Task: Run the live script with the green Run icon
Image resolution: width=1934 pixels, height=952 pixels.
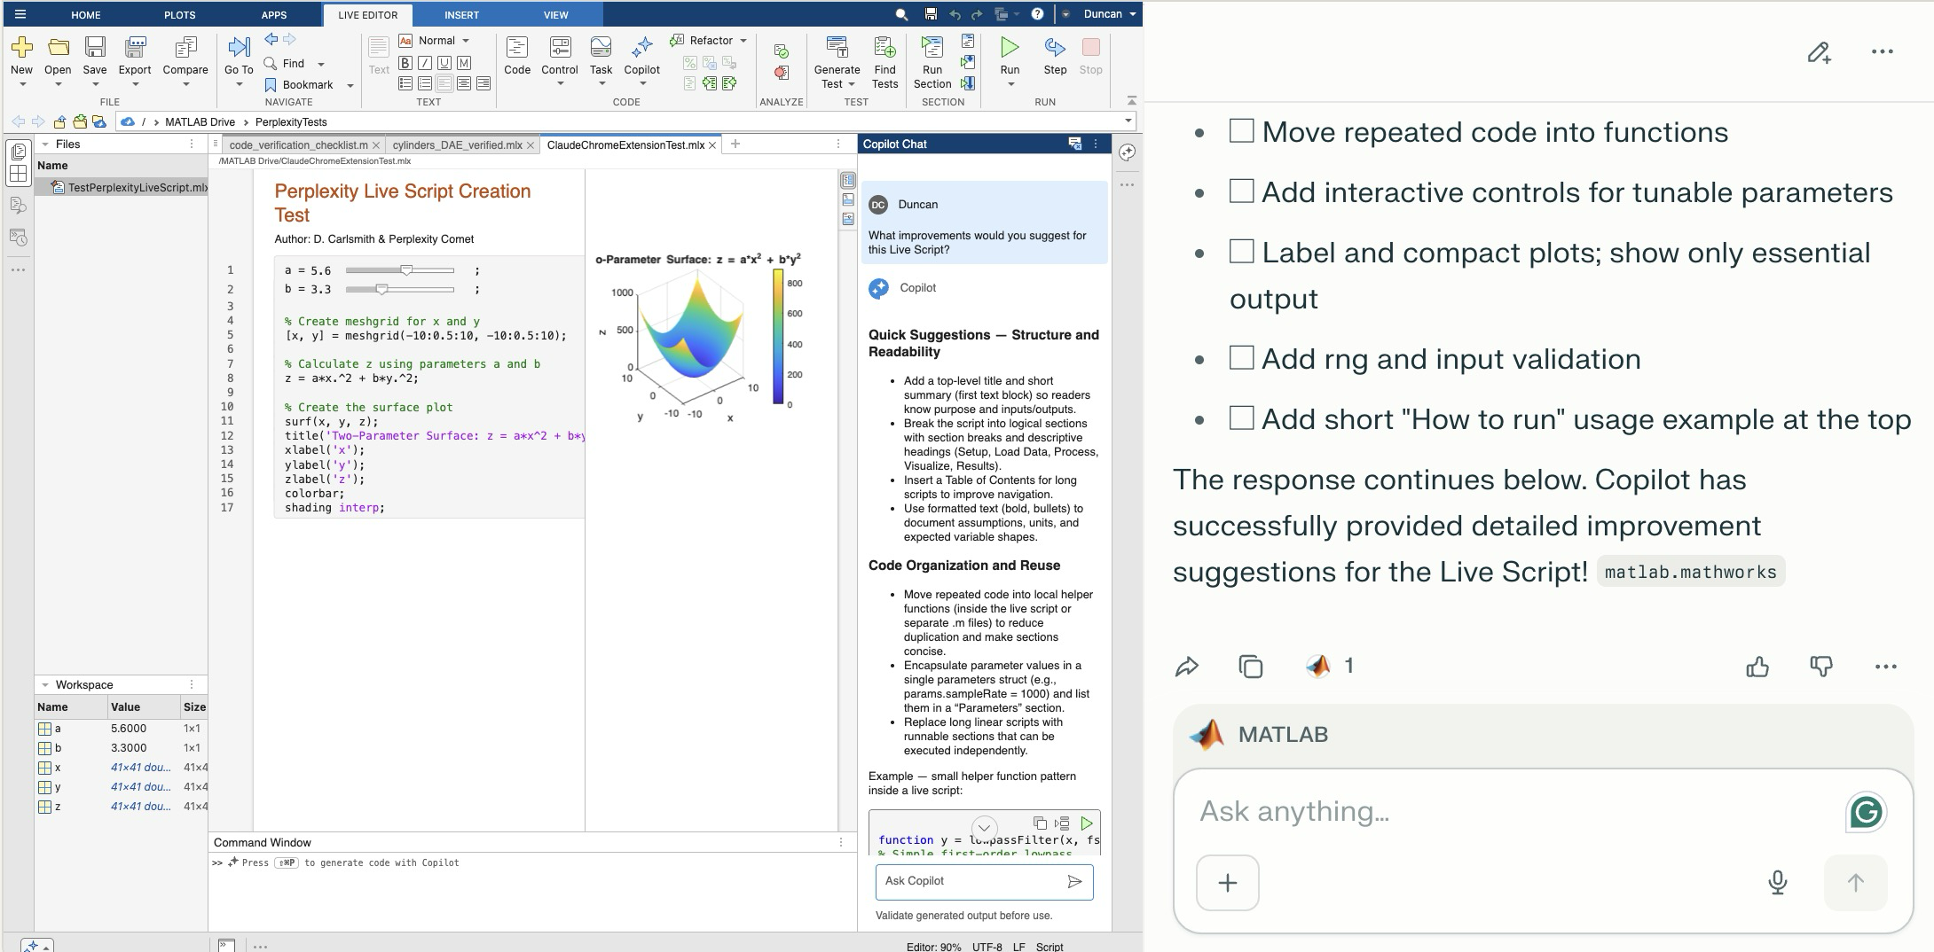Action: 1010,47
